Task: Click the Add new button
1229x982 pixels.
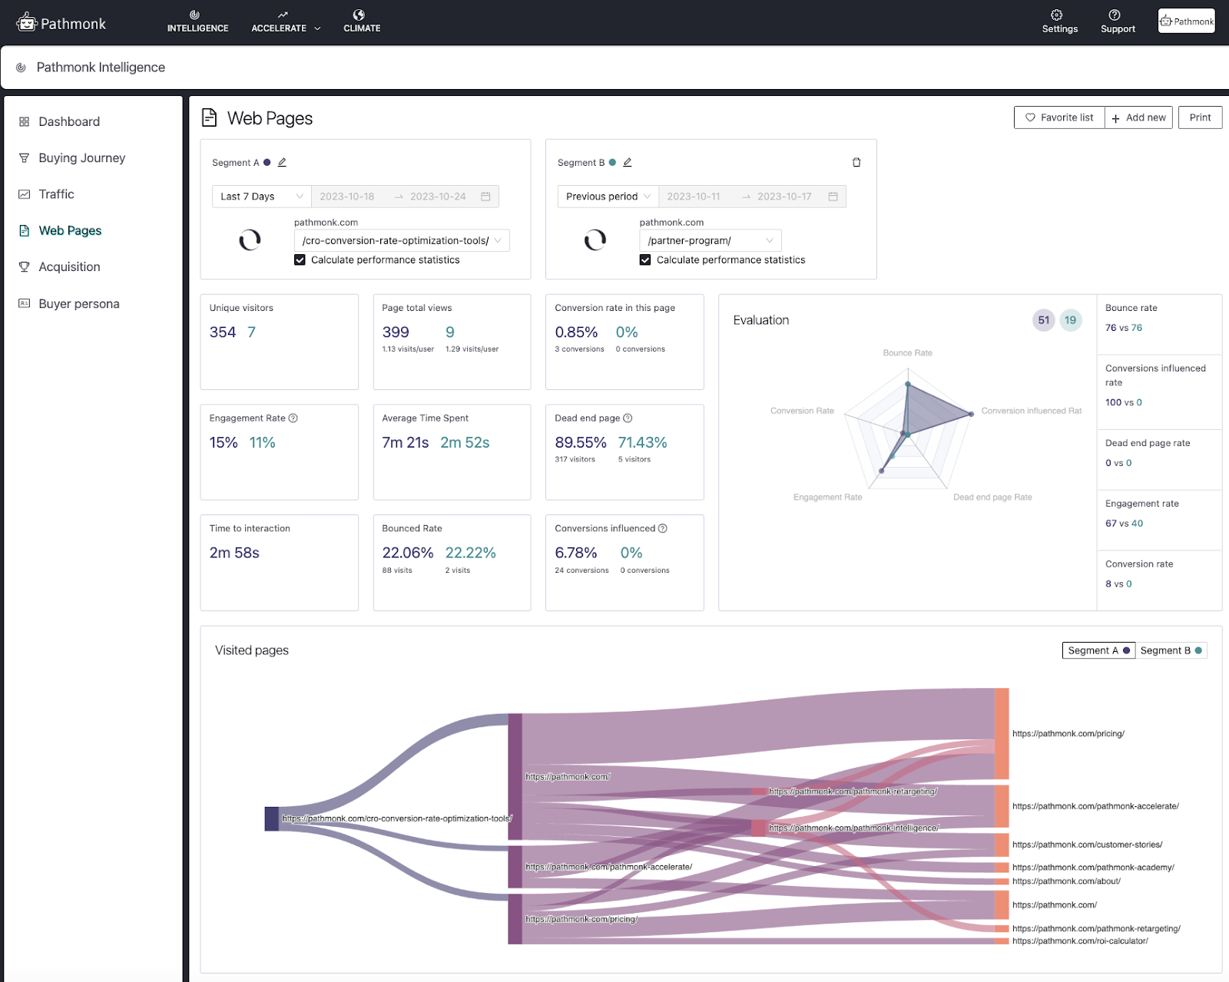Action: point(1138,117)
